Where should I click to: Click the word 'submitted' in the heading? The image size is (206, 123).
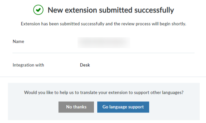[x=115, y=10]
